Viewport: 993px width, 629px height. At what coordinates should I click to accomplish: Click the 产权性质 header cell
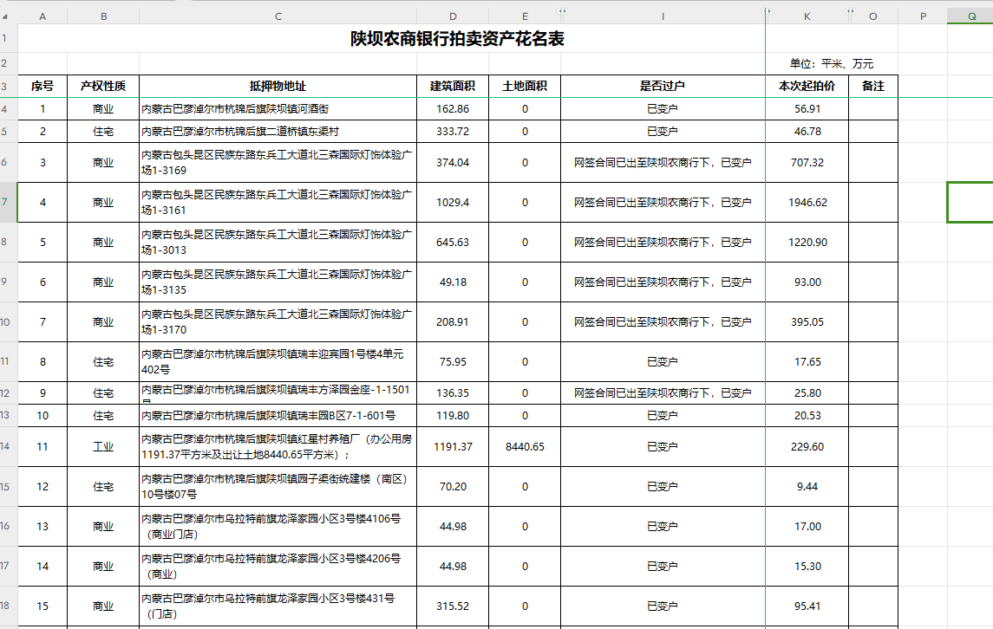[x=103, y=86]
